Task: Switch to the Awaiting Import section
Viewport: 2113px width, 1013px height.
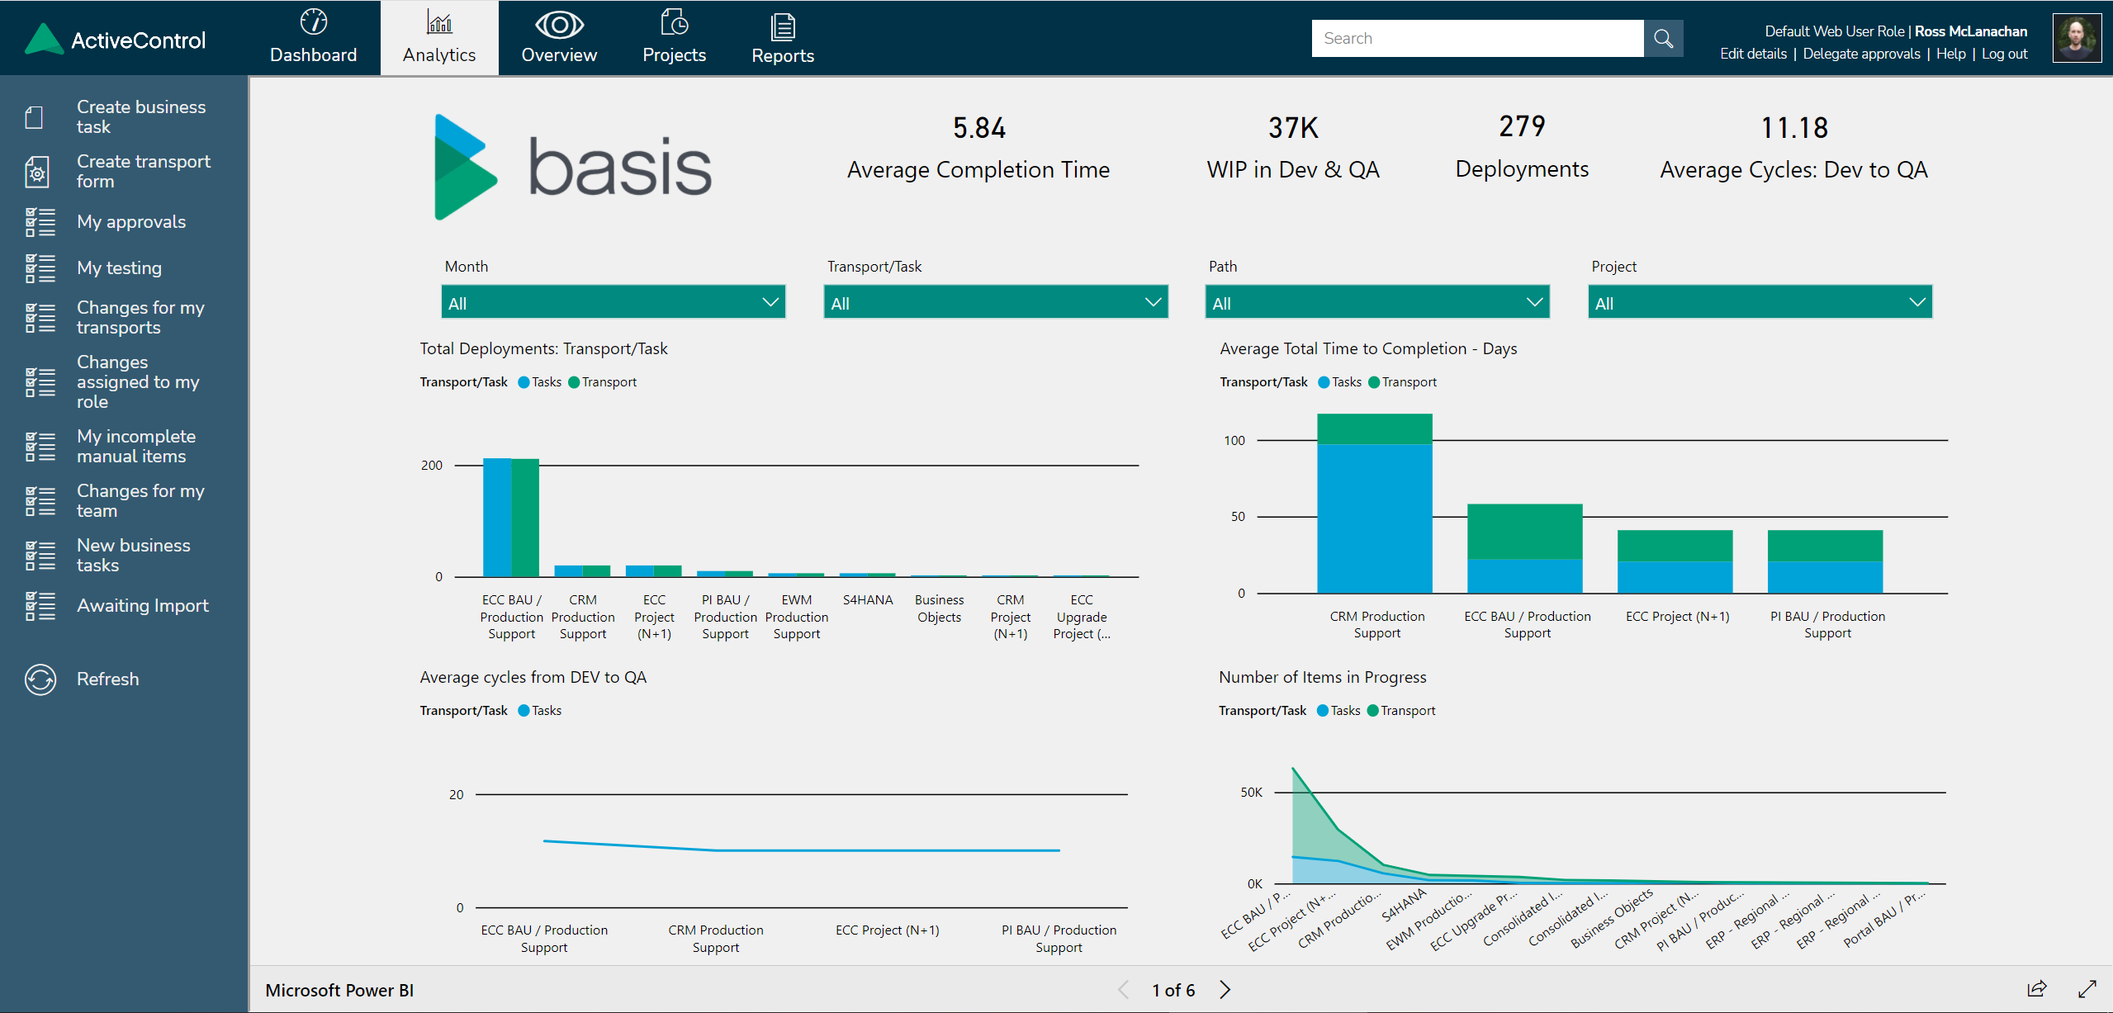Action: coord(142,605)
